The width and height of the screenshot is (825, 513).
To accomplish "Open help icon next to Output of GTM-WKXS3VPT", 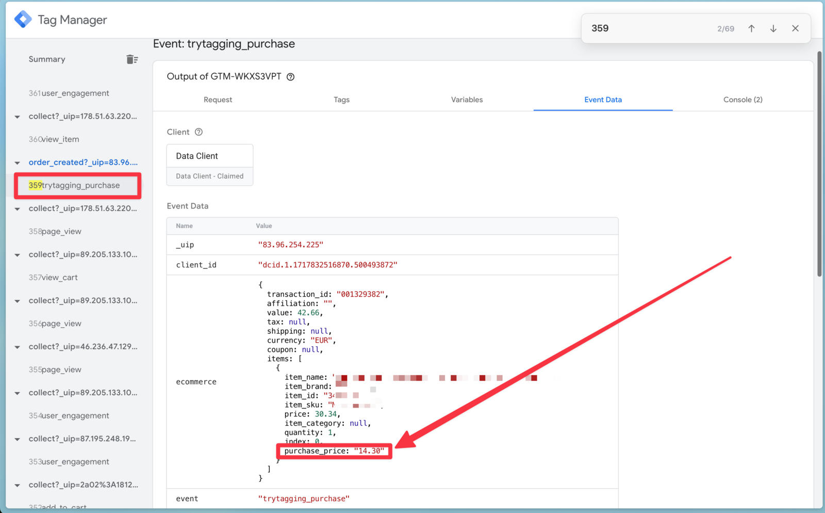I will [291, 77].
